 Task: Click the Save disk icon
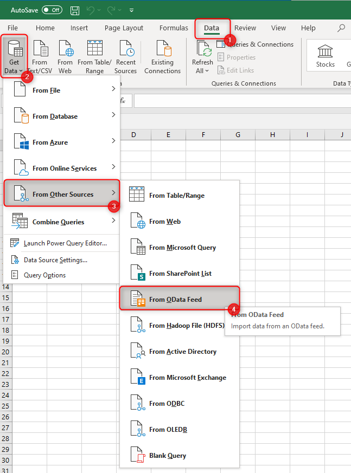(x=75, y=10)
